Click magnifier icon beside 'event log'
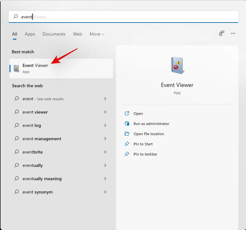Screen dimensions: 246x230 click(x=17, y=125)
